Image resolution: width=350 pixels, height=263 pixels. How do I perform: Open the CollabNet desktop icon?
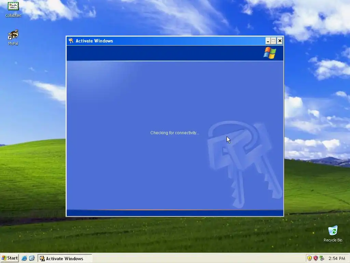point(13,9)
